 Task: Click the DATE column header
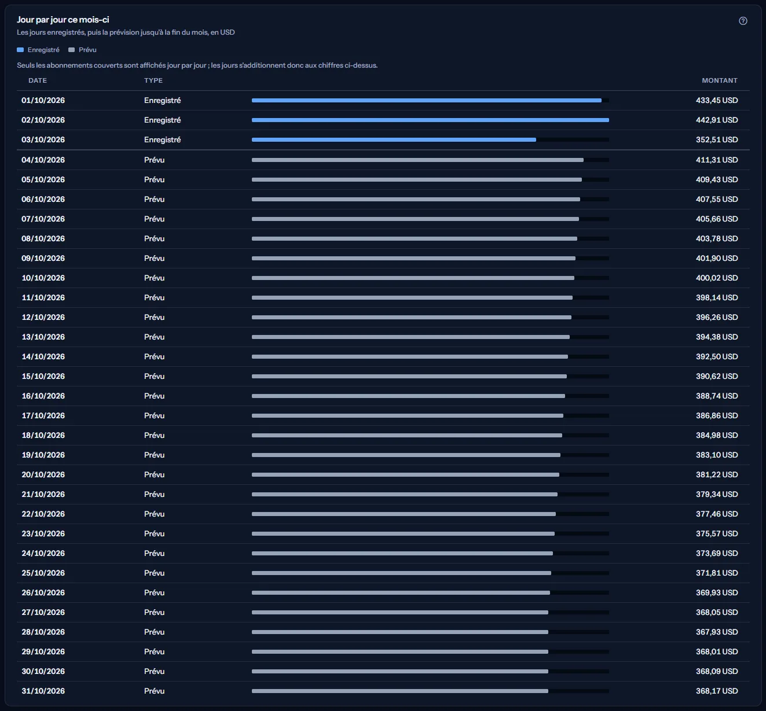point(38,80)
